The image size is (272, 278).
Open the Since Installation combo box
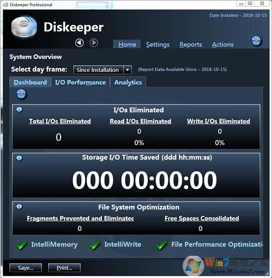102,70
